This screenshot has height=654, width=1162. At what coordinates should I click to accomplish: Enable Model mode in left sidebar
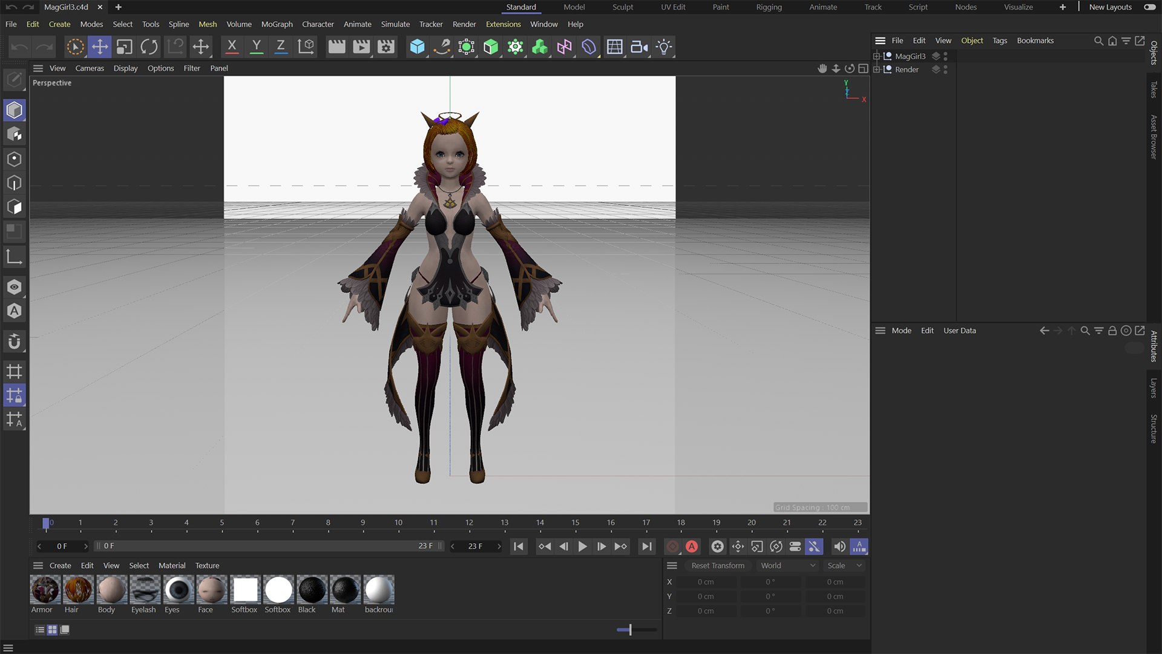15,110
